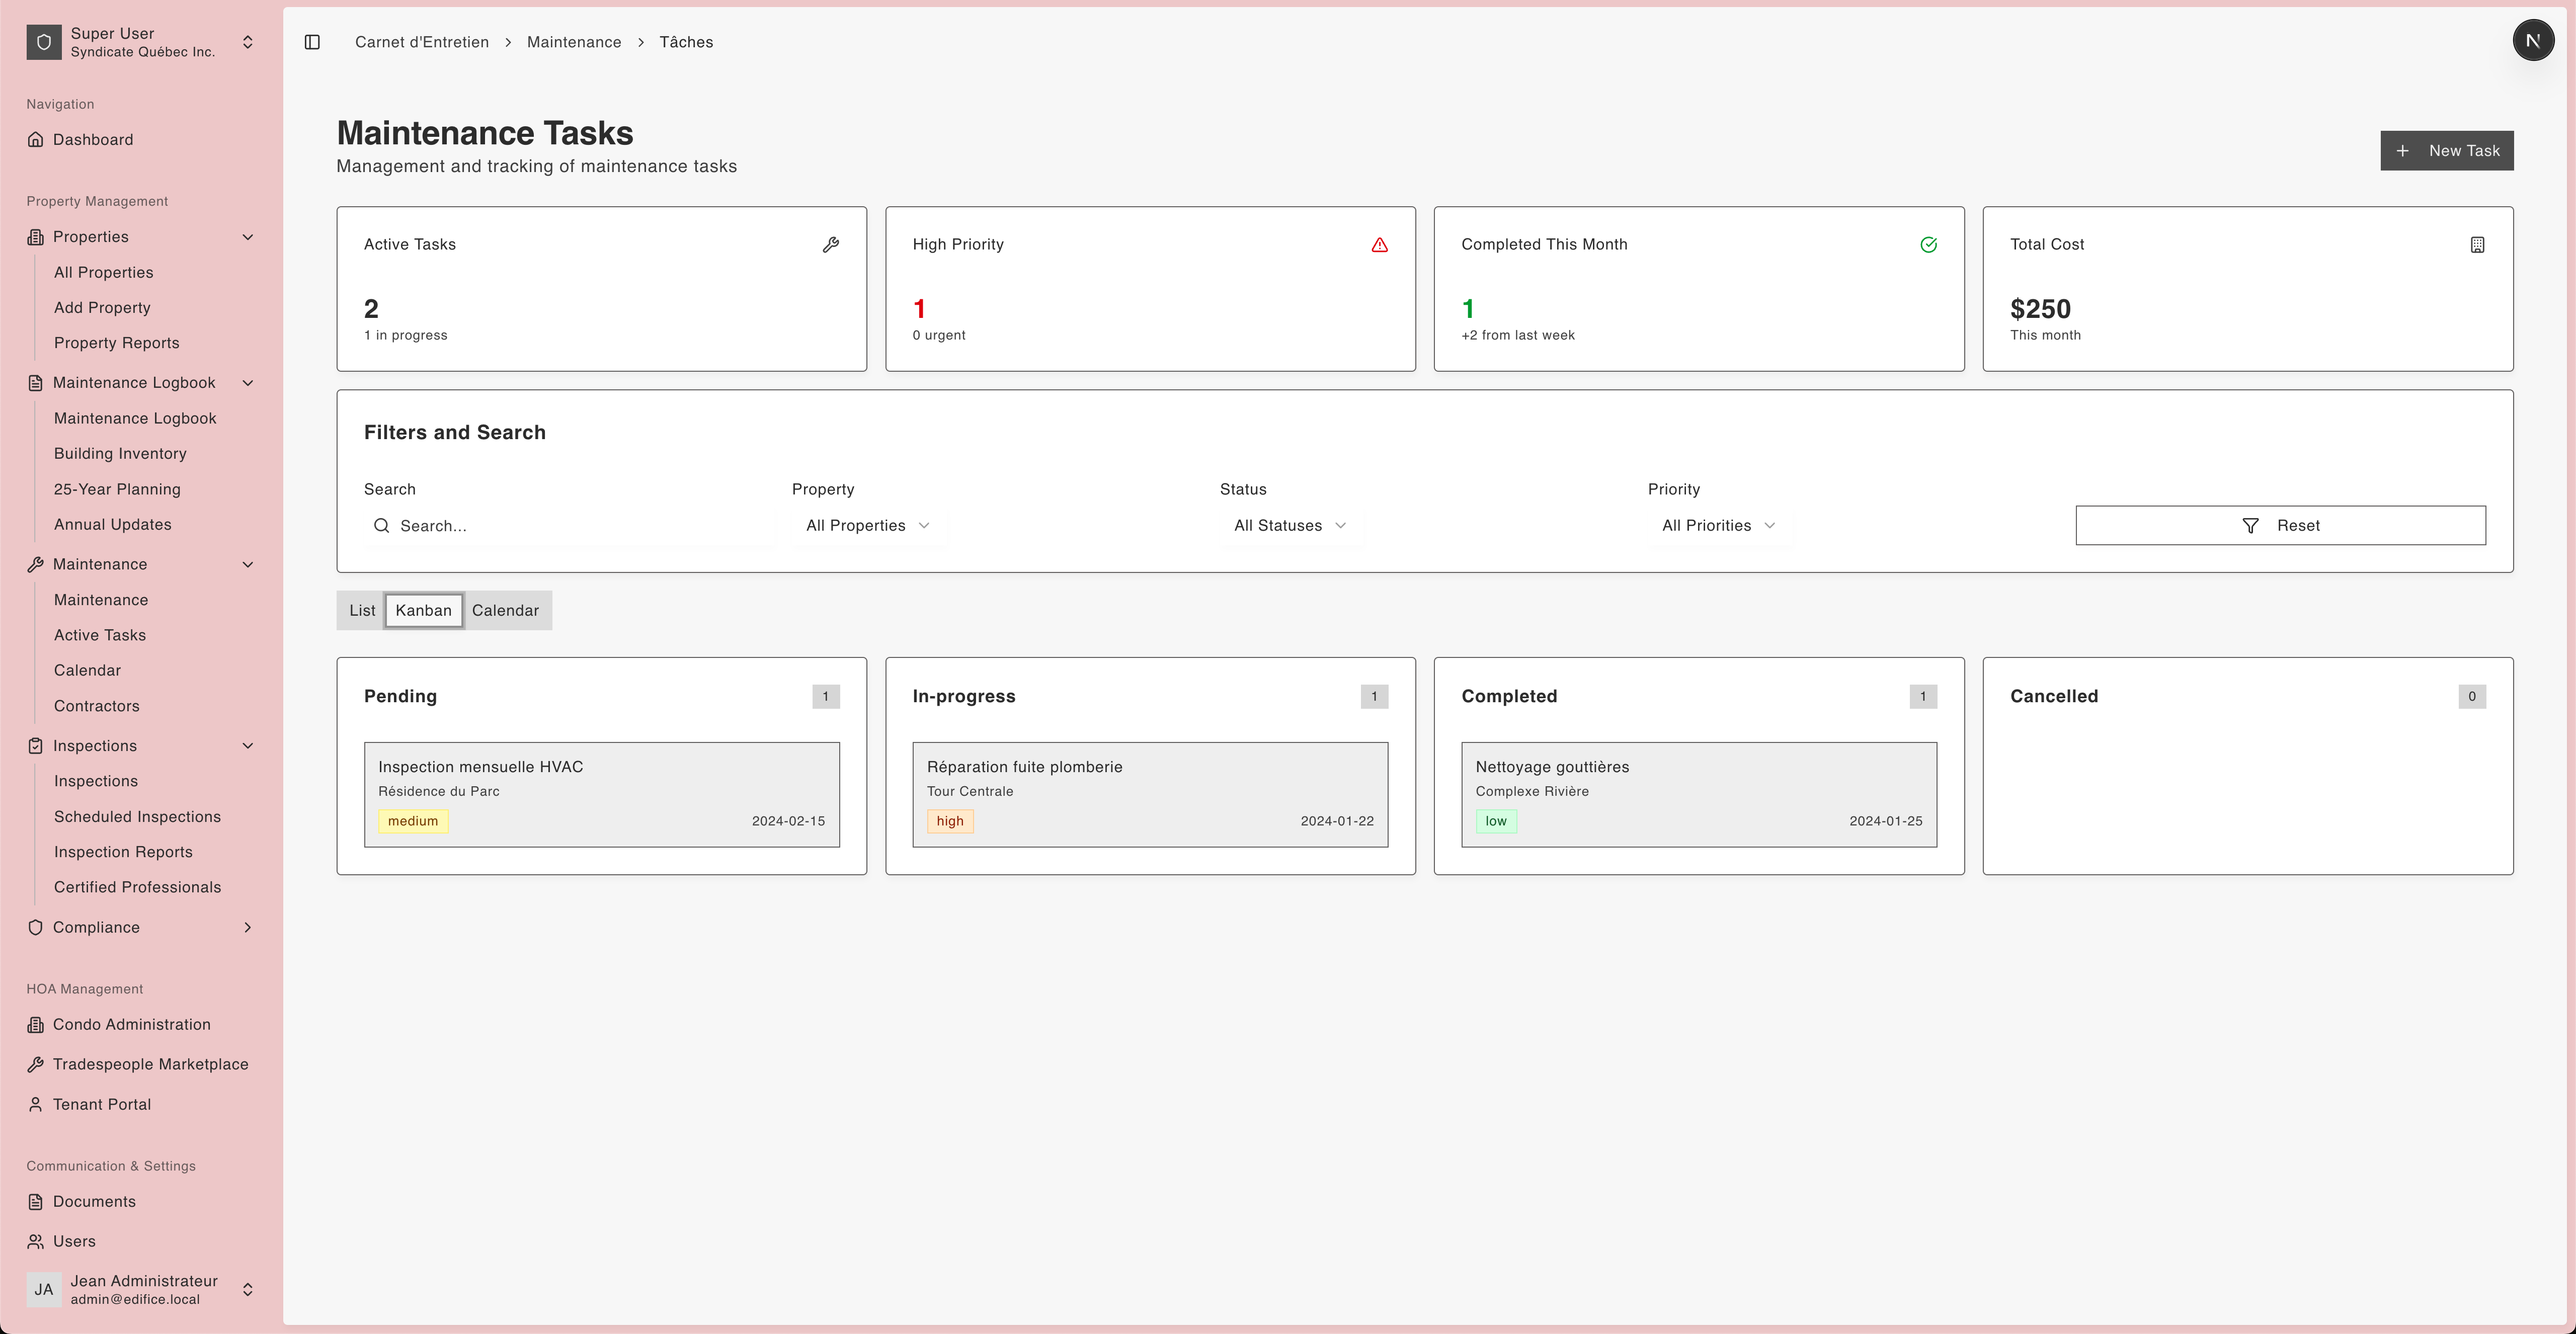Viewport: 2576px width, 1334px height.
Task: Click the Dashboard home icon
Action: [36, 140]
